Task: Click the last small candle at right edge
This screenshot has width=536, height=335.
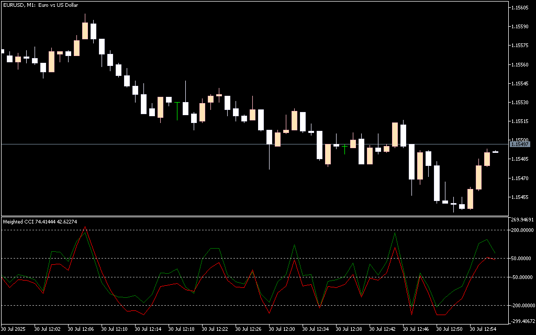Action: coord(495,152)
